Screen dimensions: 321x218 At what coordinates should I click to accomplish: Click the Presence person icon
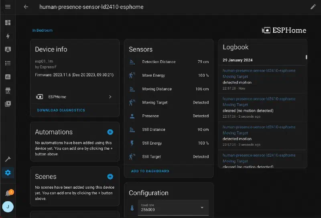tap(132, 116)
